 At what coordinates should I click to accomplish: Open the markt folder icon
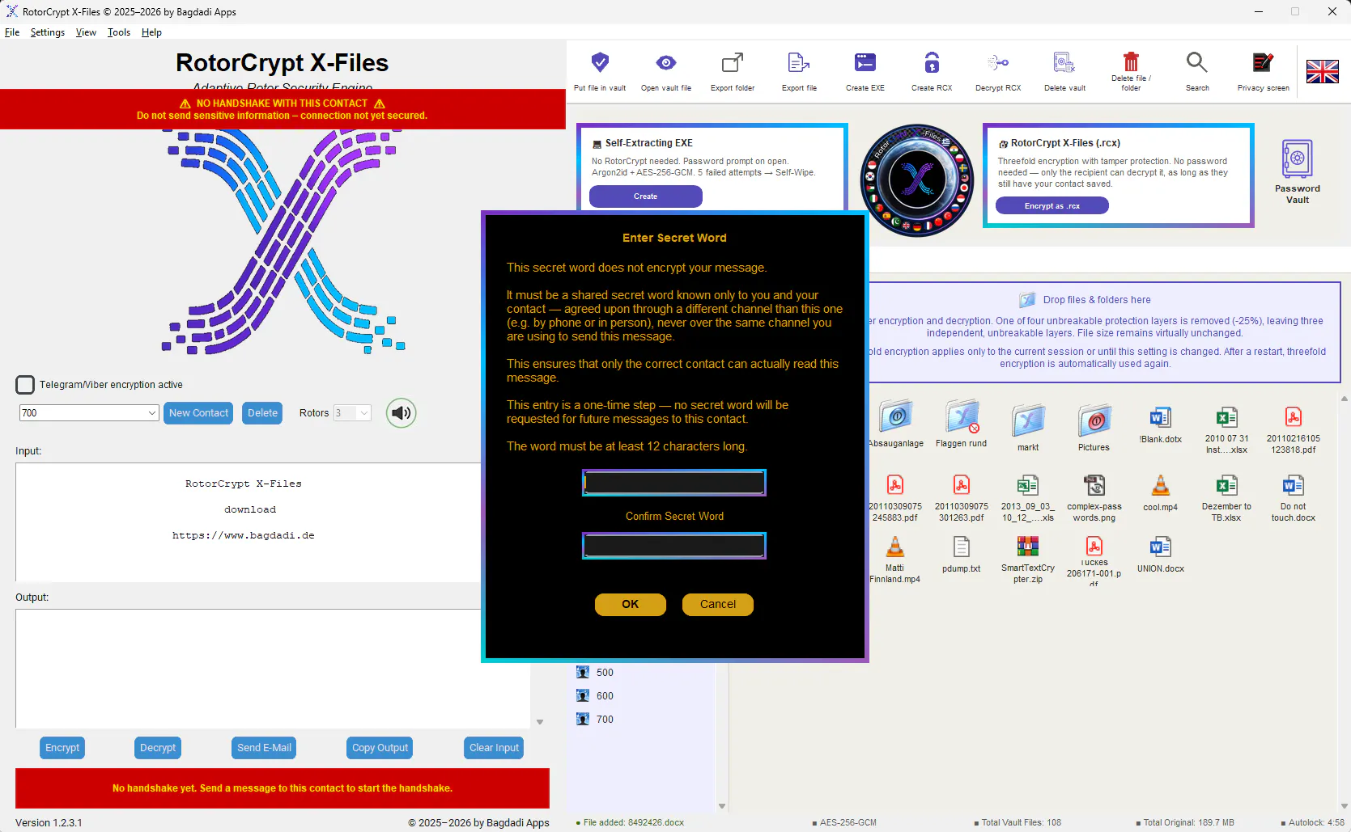tap(1028, 420)
